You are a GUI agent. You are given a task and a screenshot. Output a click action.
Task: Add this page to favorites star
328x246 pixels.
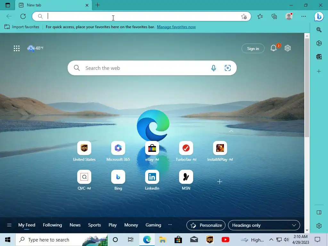(x=244, y=17)
